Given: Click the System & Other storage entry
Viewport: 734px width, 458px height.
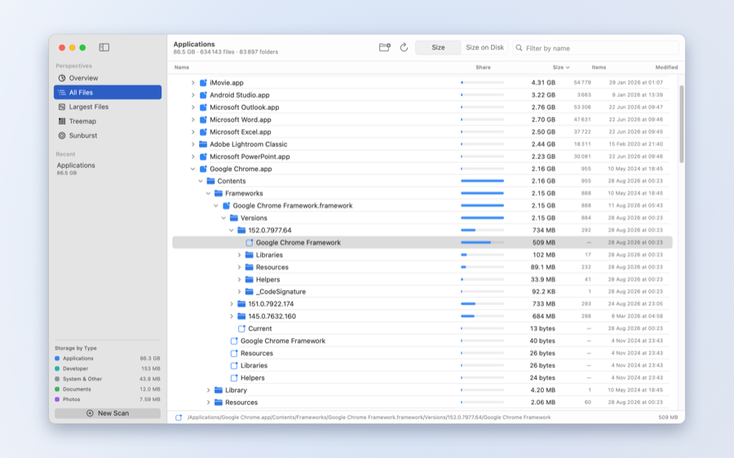Looking at the screenshot, I should 108,379.
